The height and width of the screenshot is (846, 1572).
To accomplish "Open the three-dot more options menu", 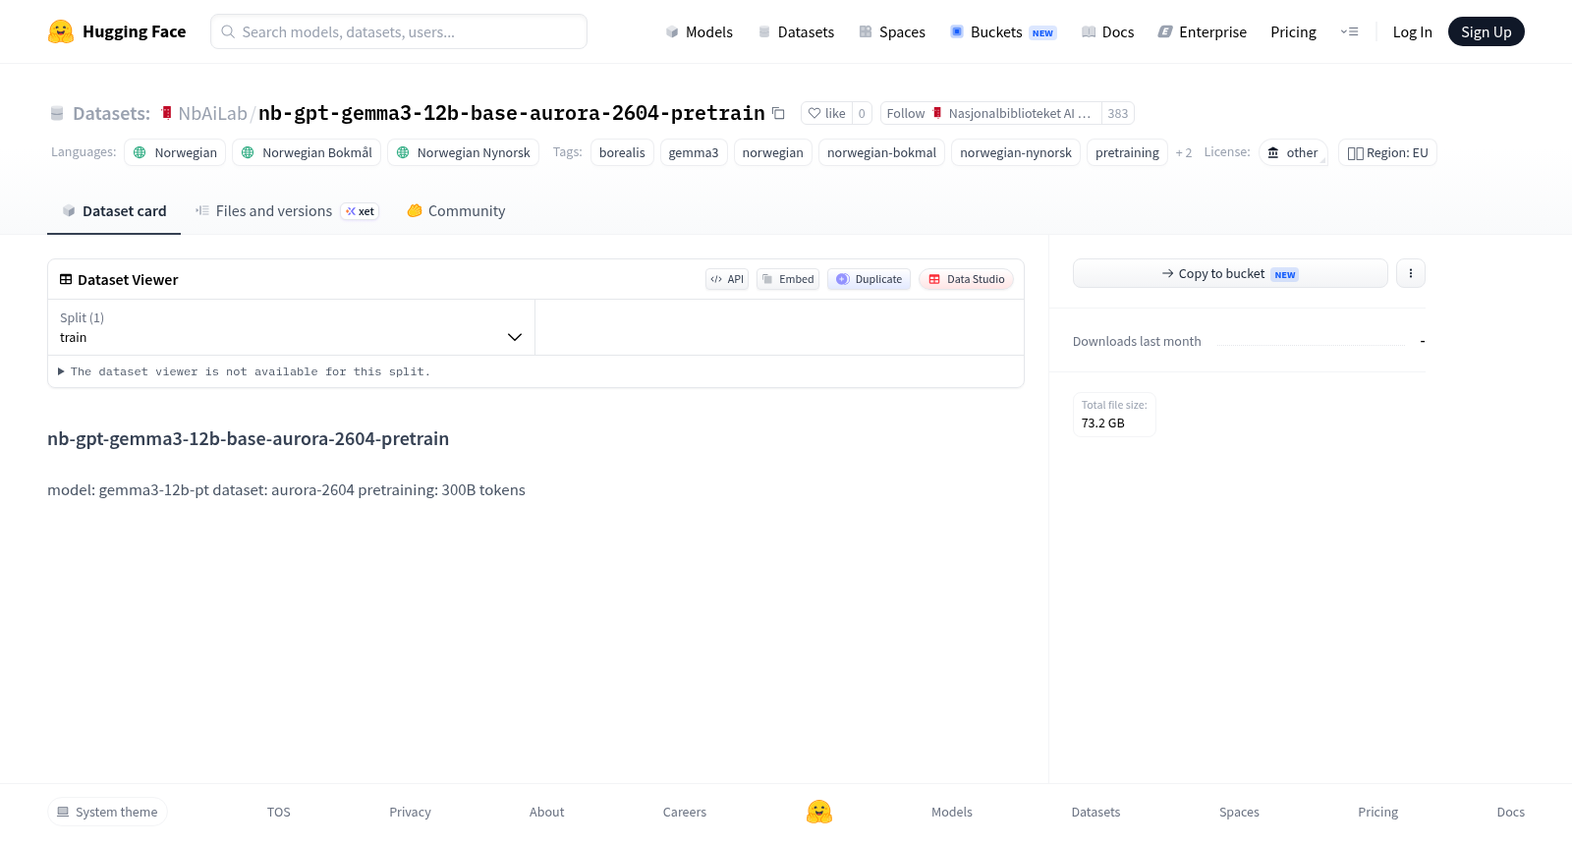I will pyautogui.click(x=1411, y=273).
